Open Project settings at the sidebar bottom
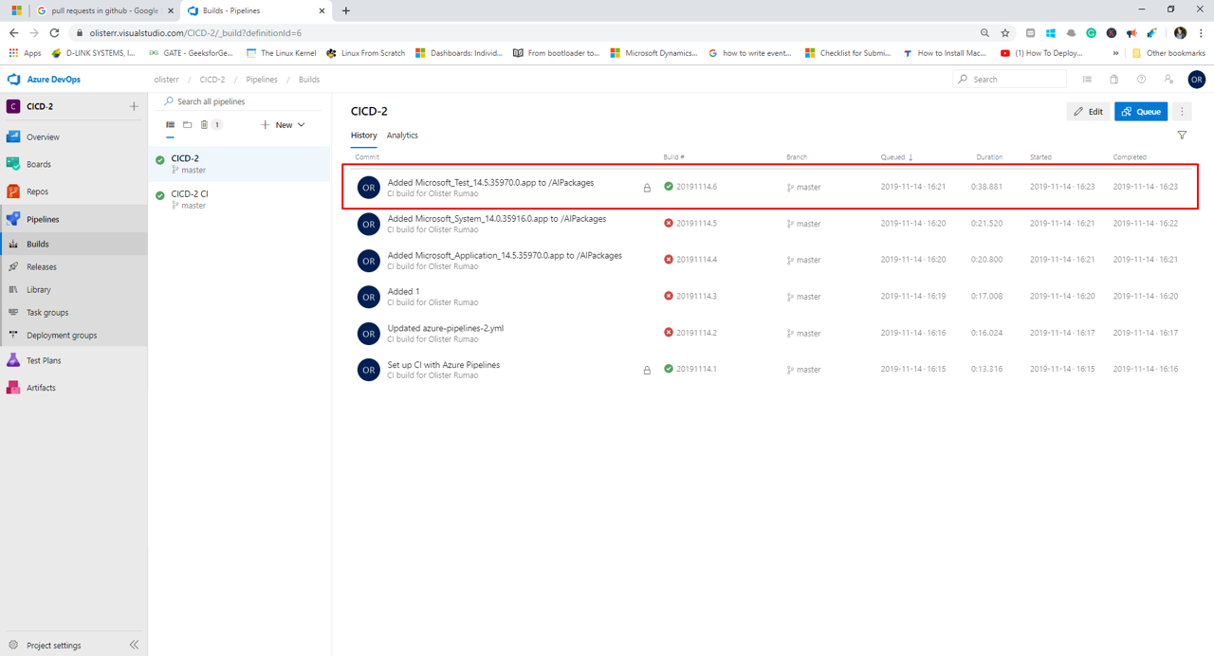1214x656 pixels. [53, 645]
